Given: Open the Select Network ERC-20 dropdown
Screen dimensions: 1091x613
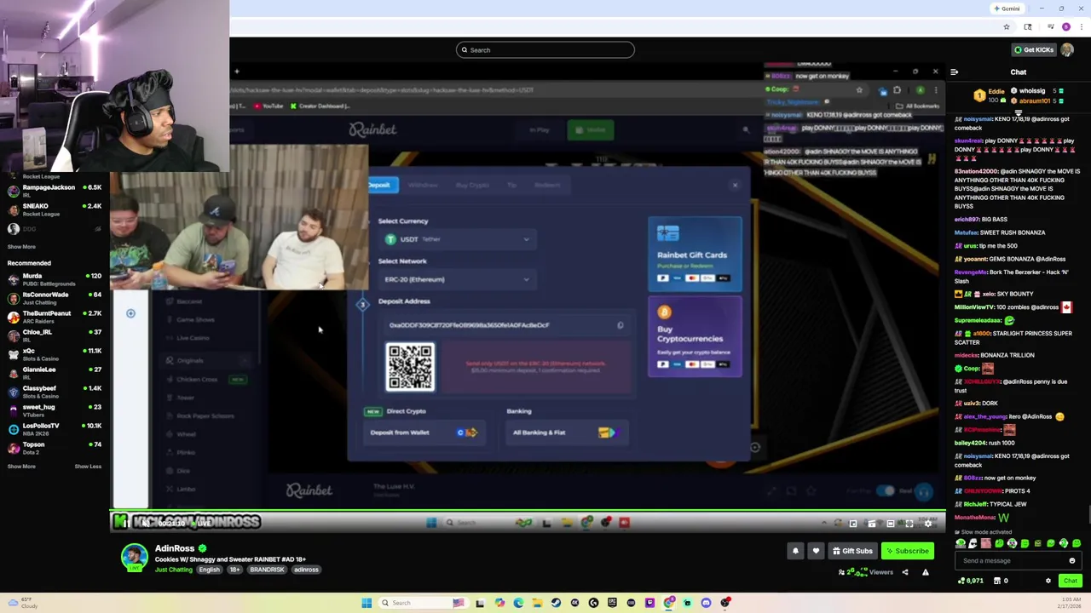Looking at the screenshot, I should pos(457,279).
